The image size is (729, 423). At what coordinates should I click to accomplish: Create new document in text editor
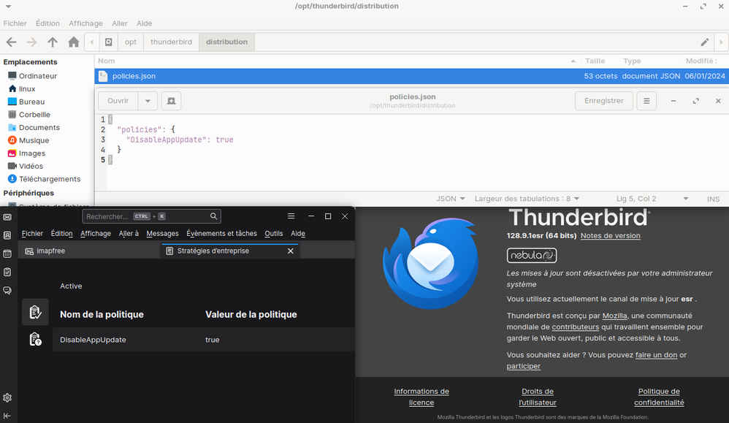(171, 101)
